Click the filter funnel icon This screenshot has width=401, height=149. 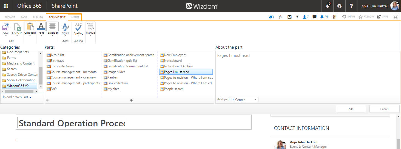coord(297,17)
